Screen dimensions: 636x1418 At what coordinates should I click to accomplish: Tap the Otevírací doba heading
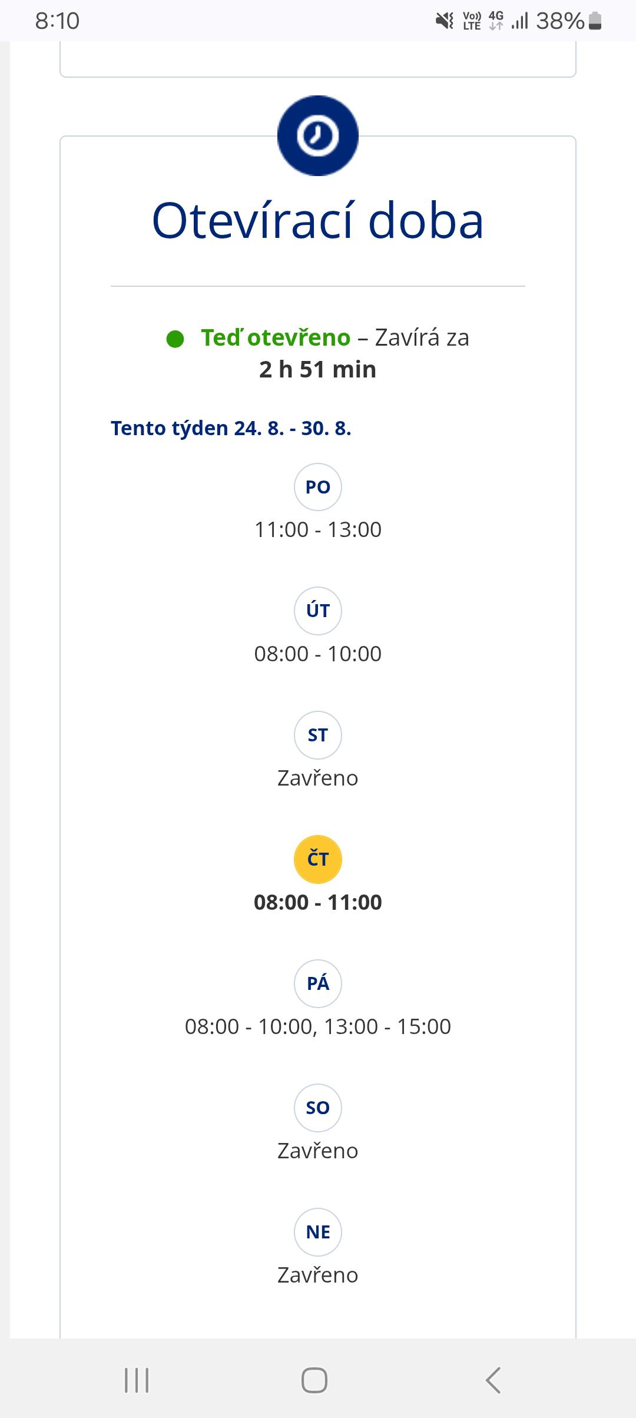point(318,221)
